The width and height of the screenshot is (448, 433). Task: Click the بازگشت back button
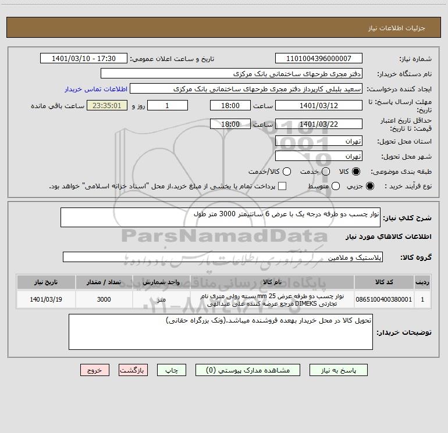tap(133, 370)
